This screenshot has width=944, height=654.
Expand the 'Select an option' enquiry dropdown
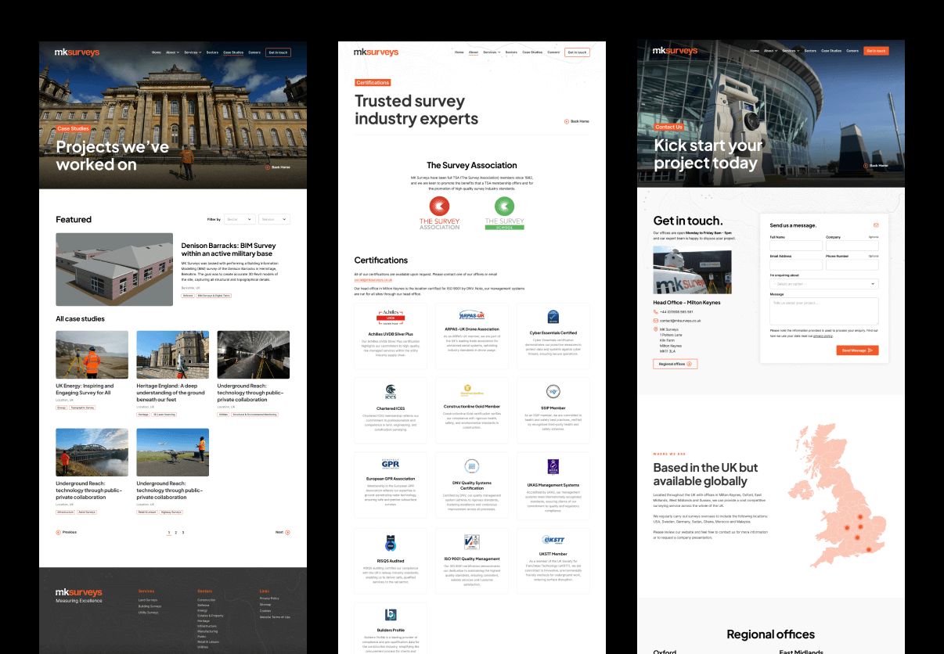click(824, 284)
